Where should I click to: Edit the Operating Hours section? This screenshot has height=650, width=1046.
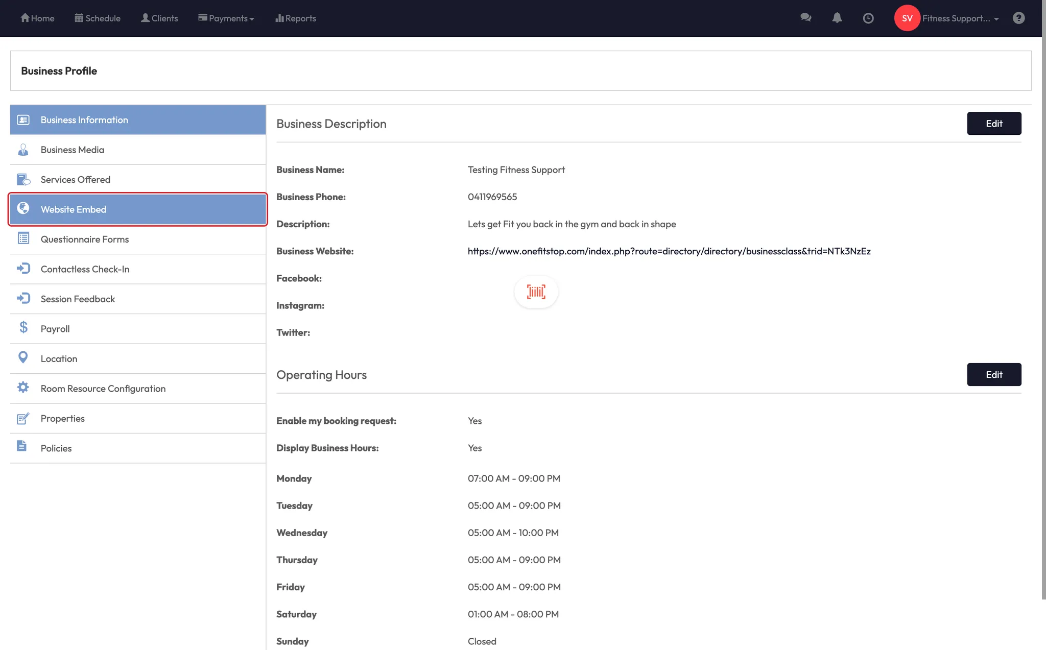coord(993,375)
